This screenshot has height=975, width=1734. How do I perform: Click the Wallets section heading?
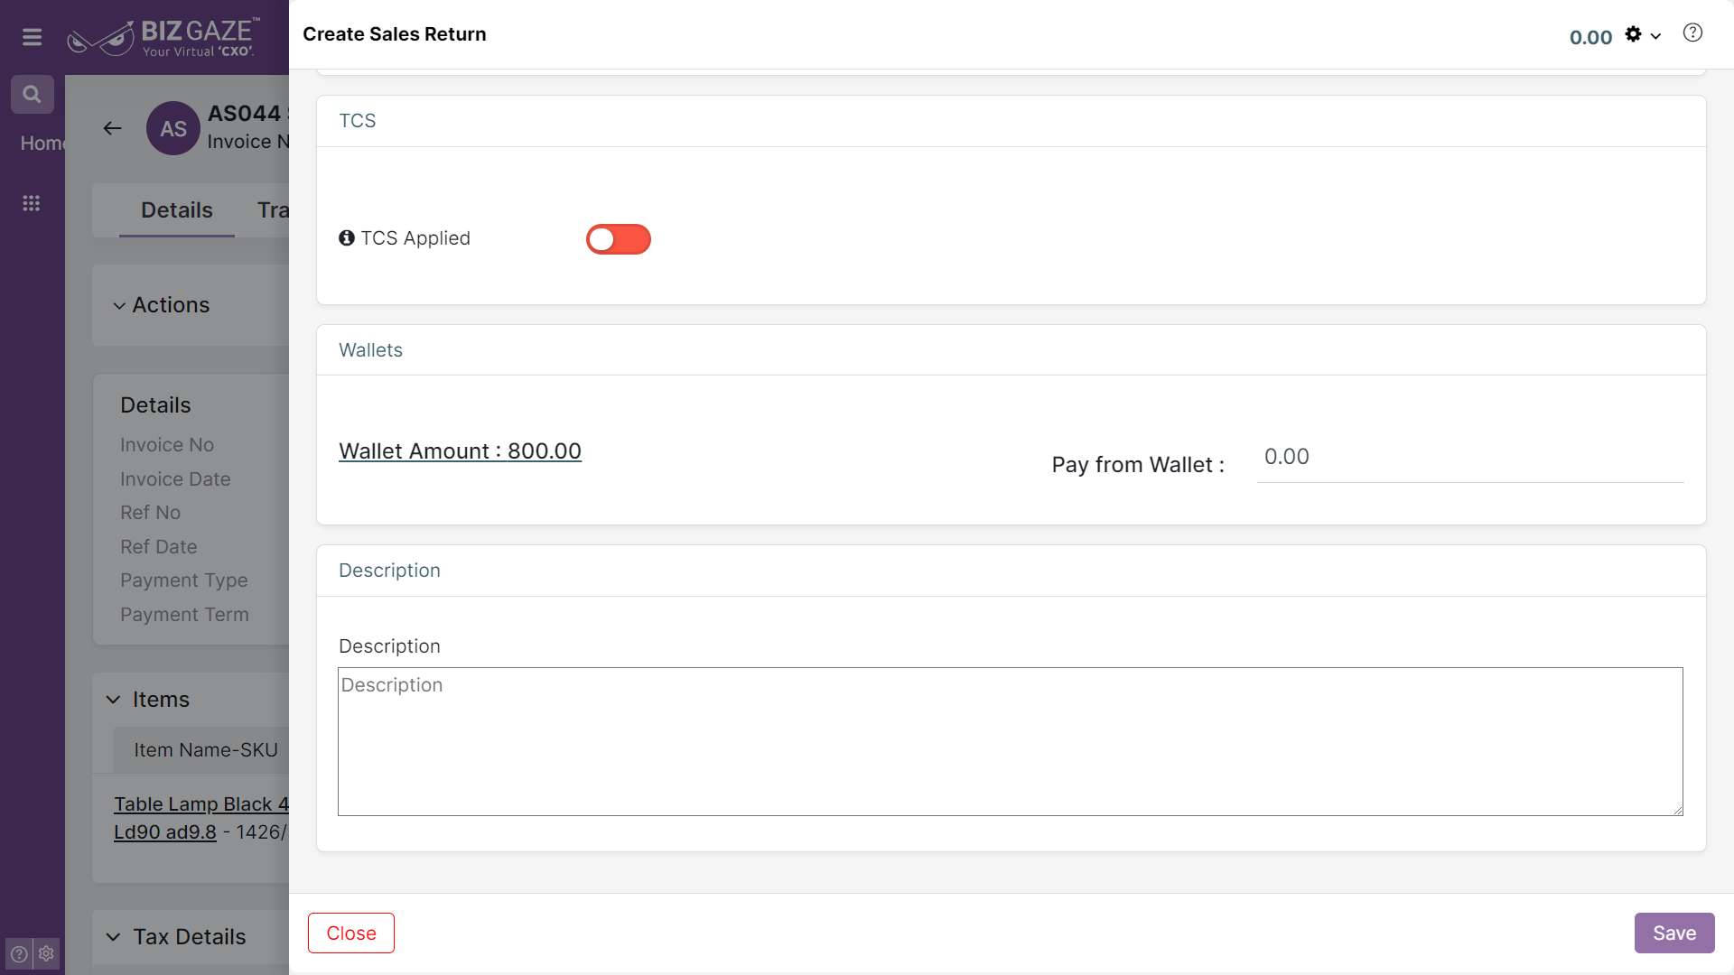click(370, 350)
